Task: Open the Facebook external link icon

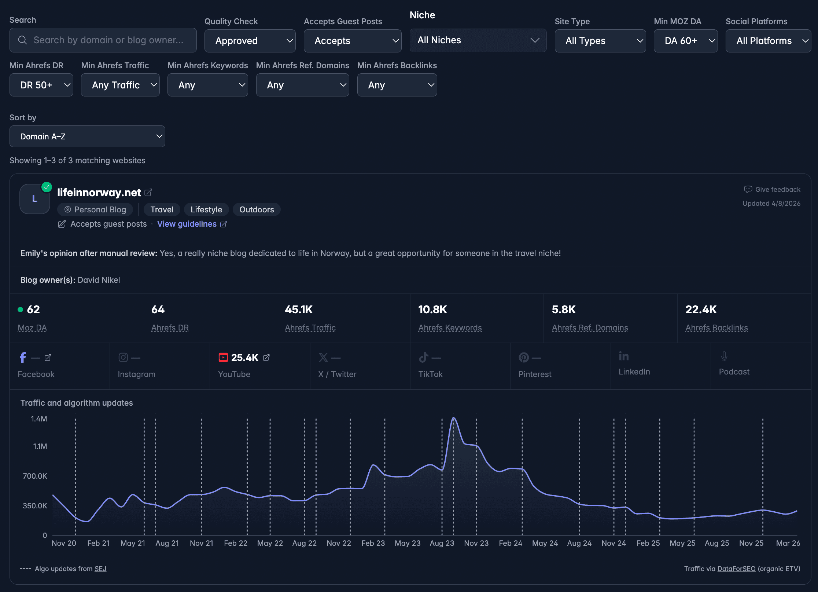Action: [x=48, y=358]
